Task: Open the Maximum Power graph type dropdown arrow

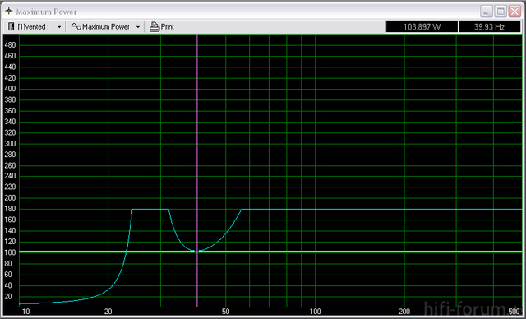Action: (x=138, y=27)
